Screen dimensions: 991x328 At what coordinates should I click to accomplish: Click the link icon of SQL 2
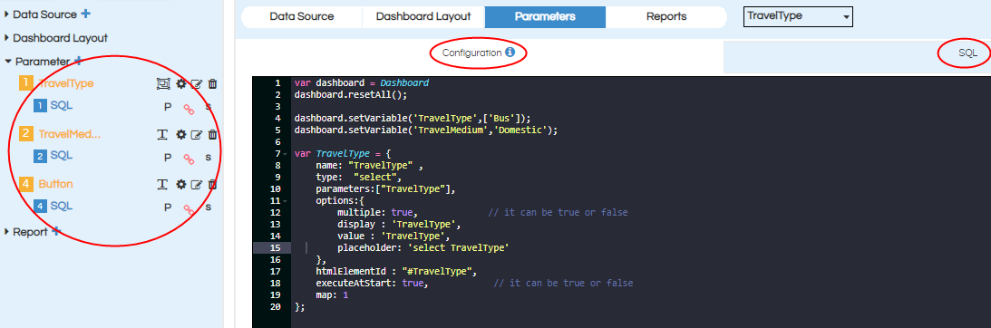tap(189, 159)
